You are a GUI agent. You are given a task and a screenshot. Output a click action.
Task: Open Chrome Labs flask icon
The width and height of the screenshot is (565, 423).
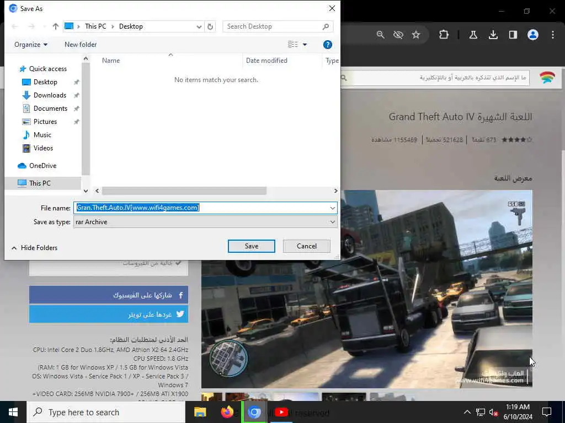point(473,35)
